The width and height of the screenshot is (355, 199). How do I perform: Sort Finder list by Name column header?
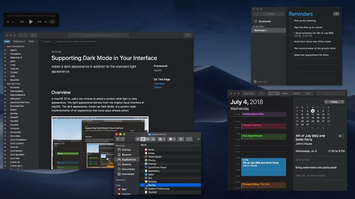tap(170, 145)
